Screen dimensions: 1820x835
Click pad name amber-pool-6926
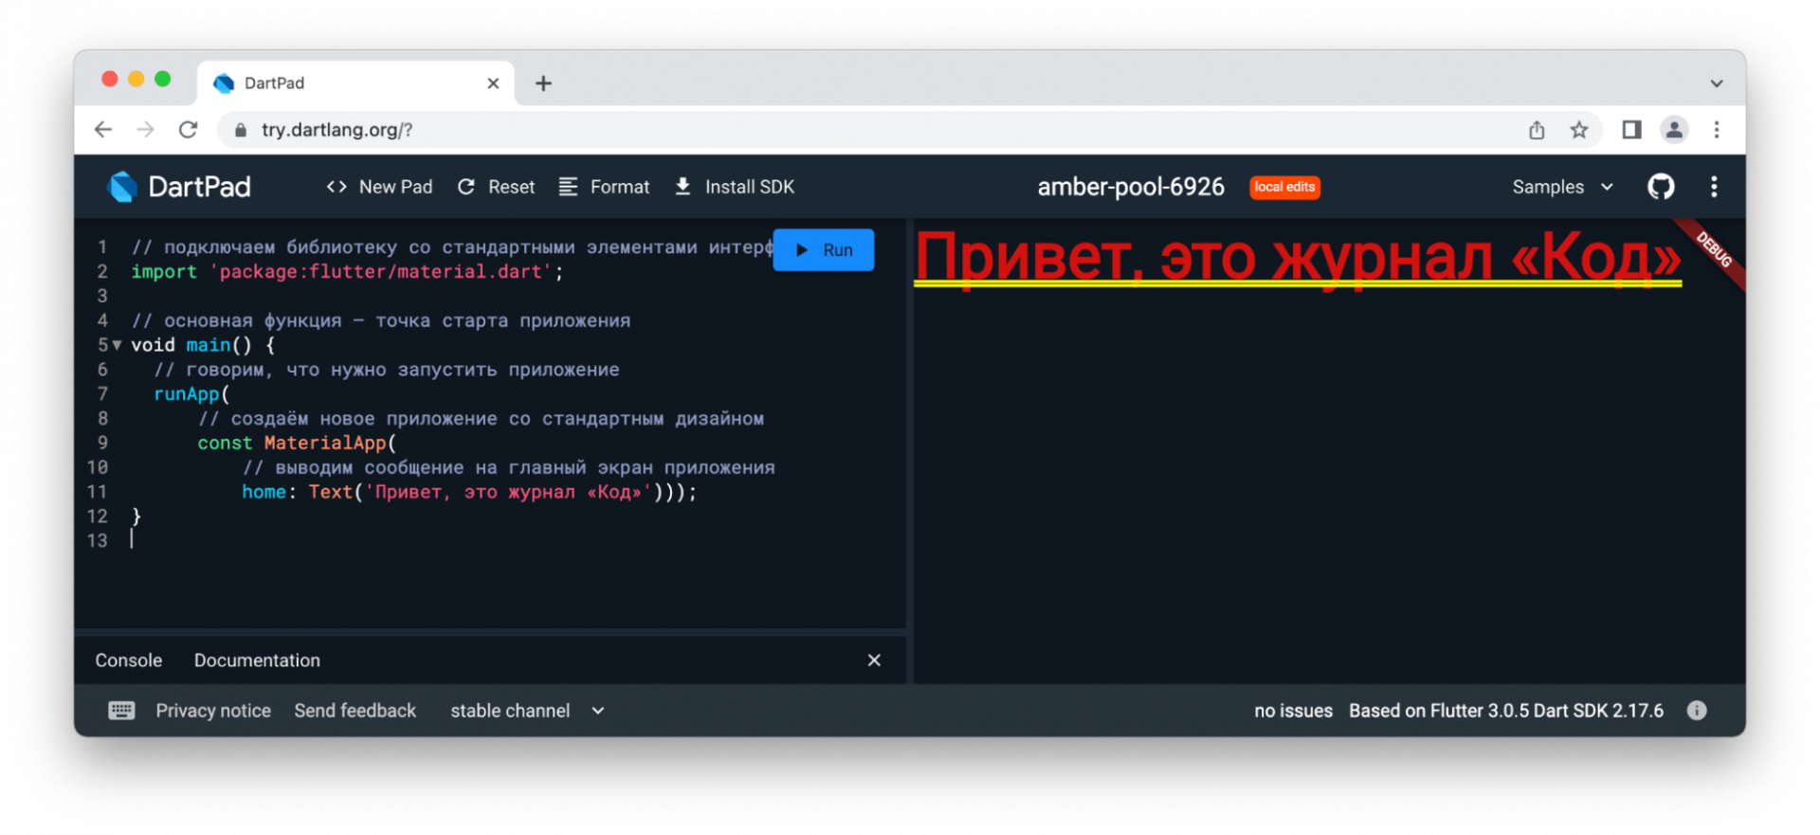click(1131, 187)
